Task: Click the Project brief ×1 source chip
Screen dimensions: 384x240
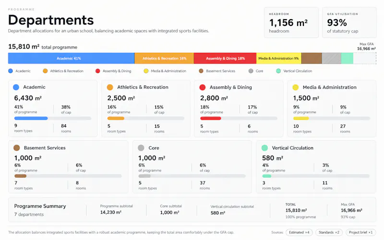Action: (x=361, y=232)
